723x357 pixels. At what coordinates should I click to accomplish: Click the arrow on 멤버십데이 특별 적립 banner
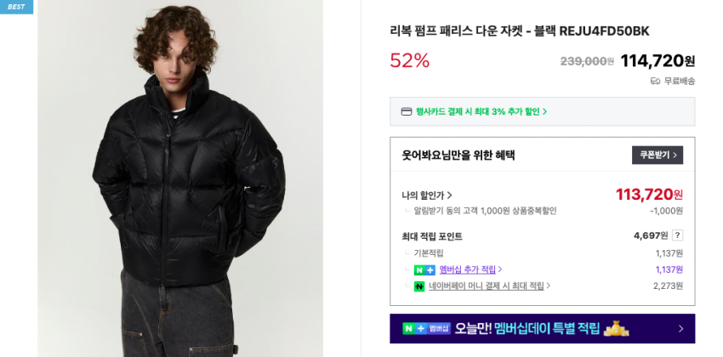click(x=681, y=329)
